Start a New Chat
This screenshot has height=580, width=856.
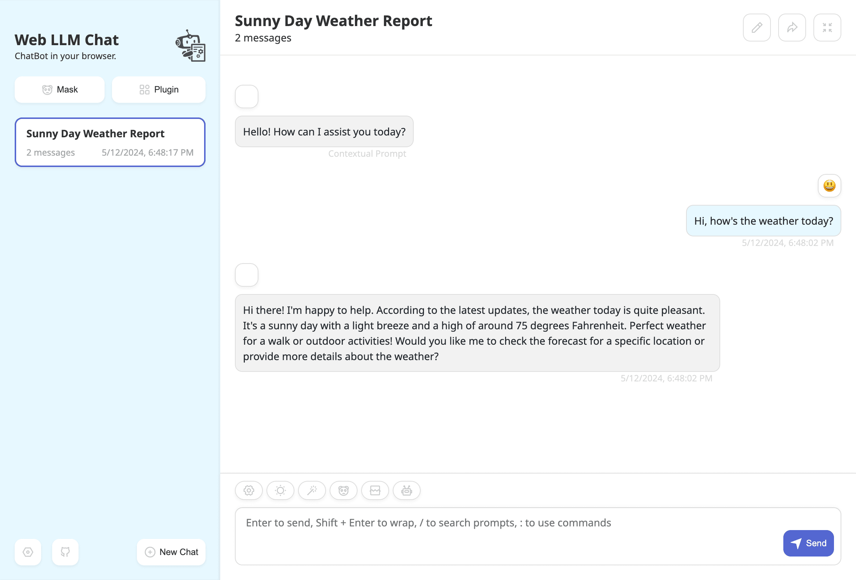coord(171,552)
